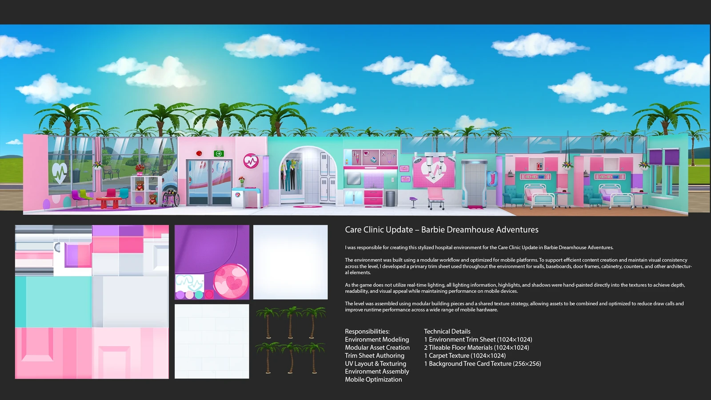Viewport: 711px width, 400px height.
Task: Click the teal panel in the trim sheet
Action: point(54,302)
